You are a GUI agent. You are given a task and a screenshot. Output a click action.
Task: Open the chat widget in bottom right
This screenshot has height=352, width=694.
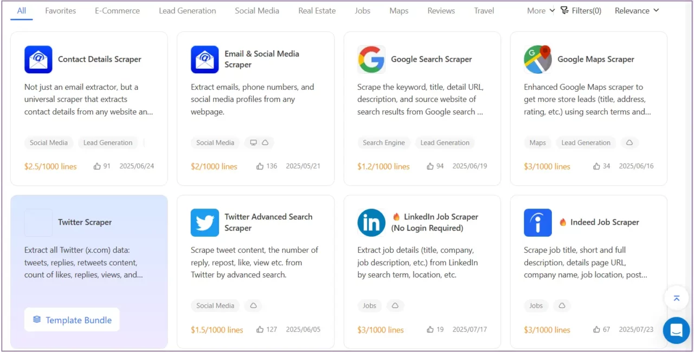(676, 330)
